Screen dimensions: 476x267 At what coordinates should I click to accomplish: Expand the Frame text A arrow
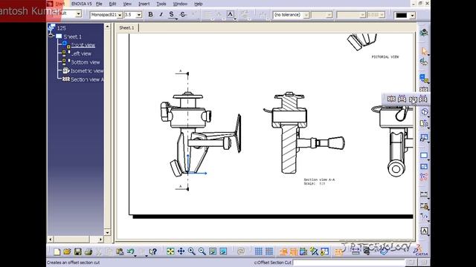click(235, 19)
